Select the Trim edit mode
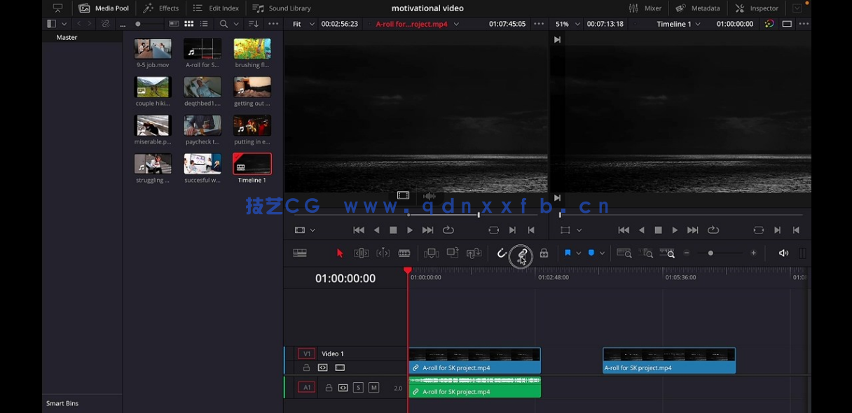852x413 pixels. [361, 253]
